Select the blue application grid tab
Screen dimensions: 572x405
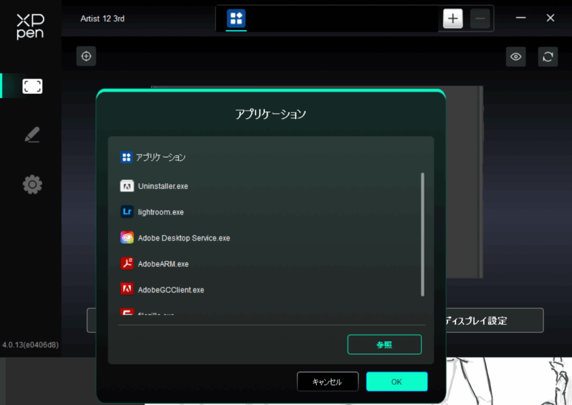236,18
